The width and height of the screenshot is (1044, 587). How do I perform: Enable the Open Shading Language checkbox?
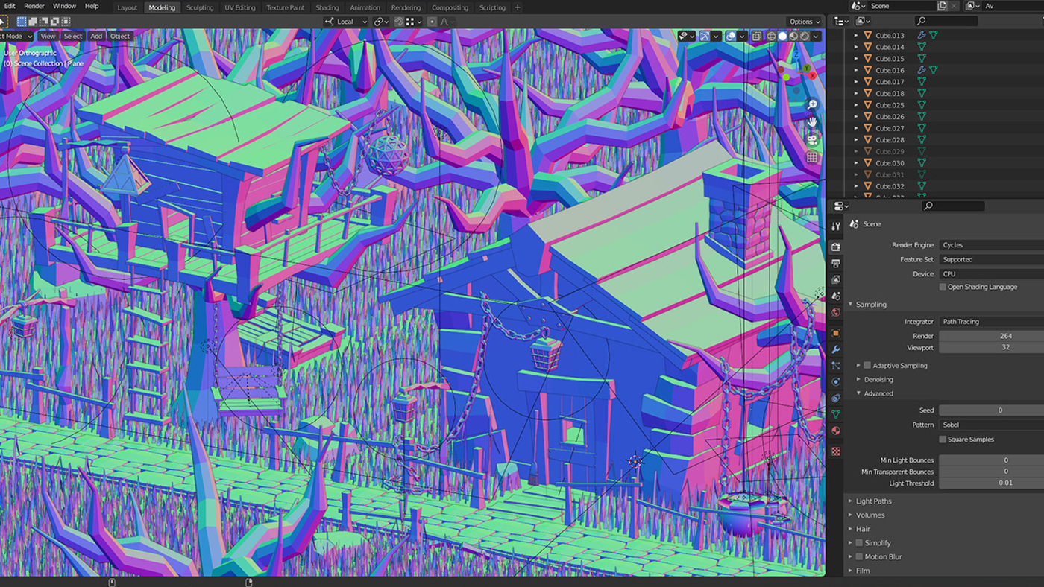tap(942, 287)
